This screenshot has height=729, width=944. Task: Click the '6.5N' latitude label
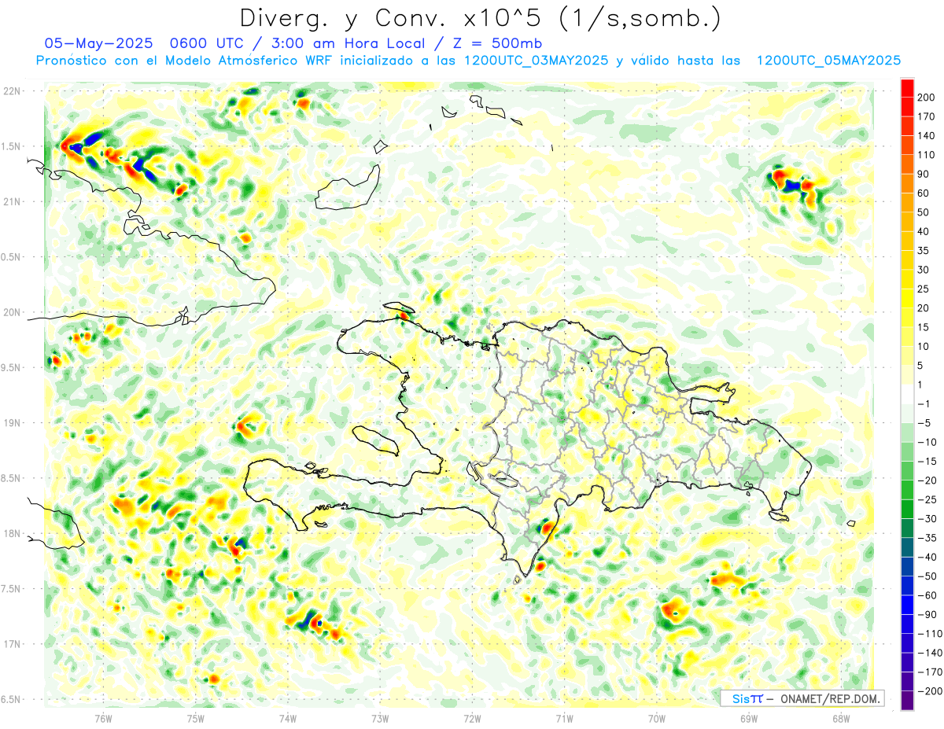point(11,700)
